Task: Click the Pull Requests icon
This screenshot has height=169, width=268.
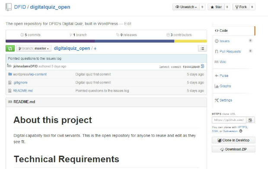Action: pyautogui.click(x=217, y=52)
